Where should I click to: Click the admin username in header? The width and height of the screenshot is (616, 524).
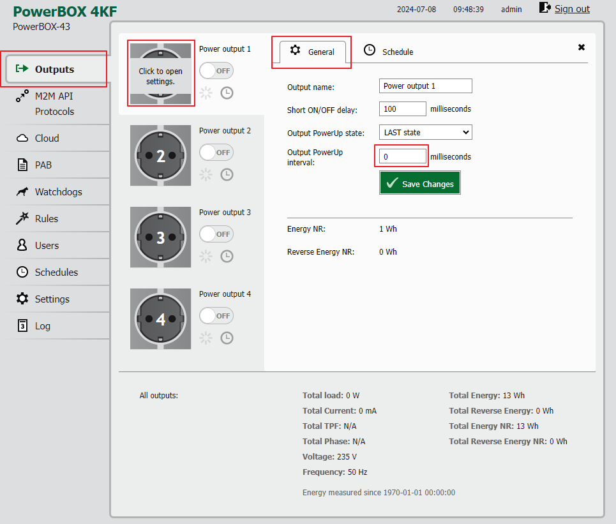click(511, 10)
